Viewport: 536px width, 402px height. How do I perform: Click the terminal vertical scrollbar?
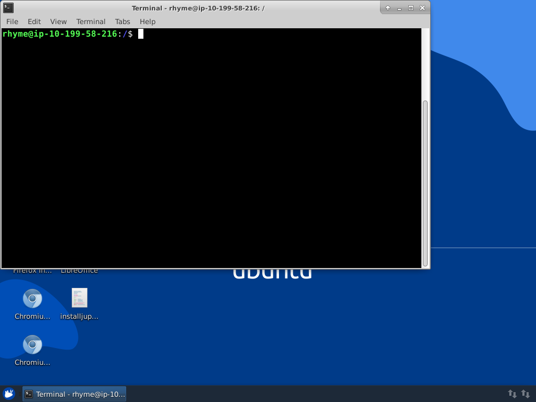point(425,184)
